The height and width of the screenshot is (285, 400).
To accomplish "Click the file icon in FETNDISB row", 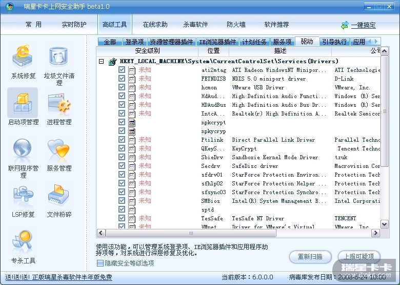I will (x=132, y=79).
